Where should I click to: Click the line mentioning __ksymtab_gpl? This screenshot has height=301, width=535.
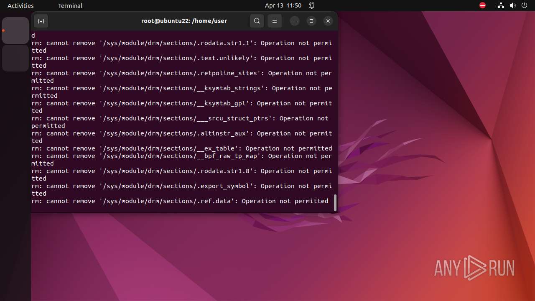coord(182,107)
